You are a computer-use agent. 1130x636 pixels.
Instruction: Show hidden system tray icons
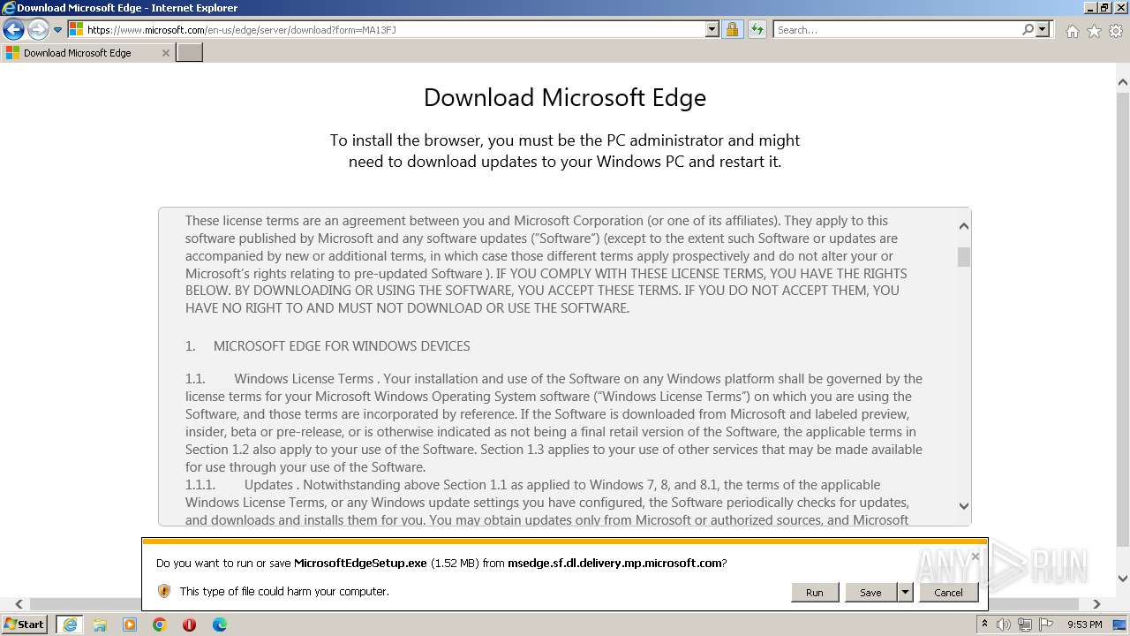click(x=985, y=625)
